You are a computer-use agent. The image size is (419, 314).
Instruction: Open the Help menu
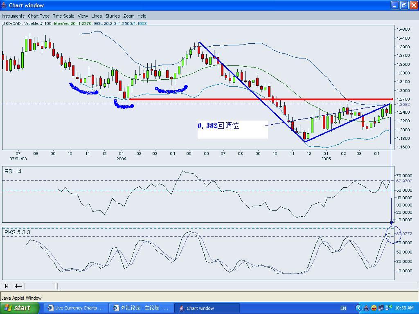click(x=142, y=16)
